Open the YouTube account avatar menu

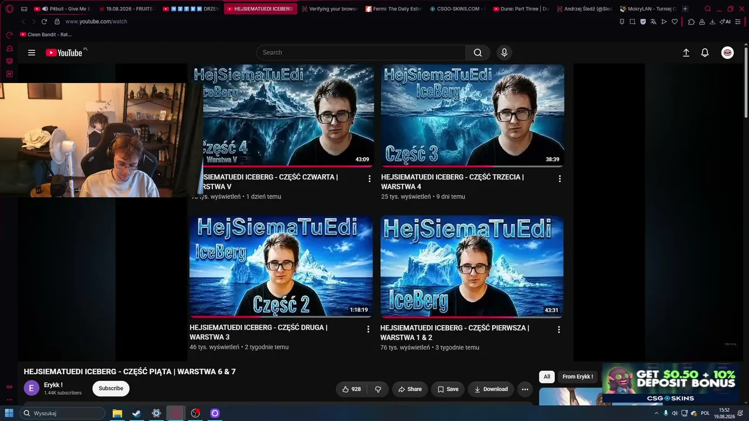point(727,53)
